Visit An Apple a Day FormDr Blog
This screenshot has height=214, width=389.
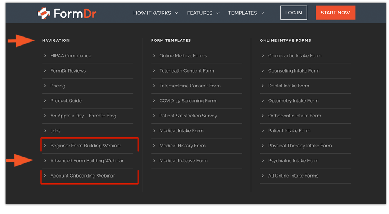coord(83,116)
